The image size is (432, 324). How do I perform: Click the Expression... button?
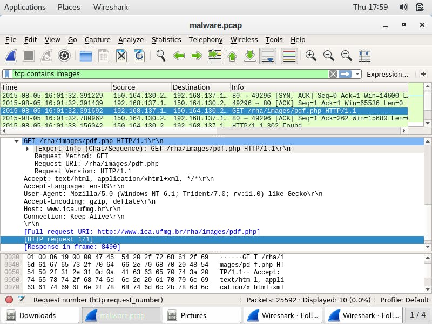click(x=388, y=74)
